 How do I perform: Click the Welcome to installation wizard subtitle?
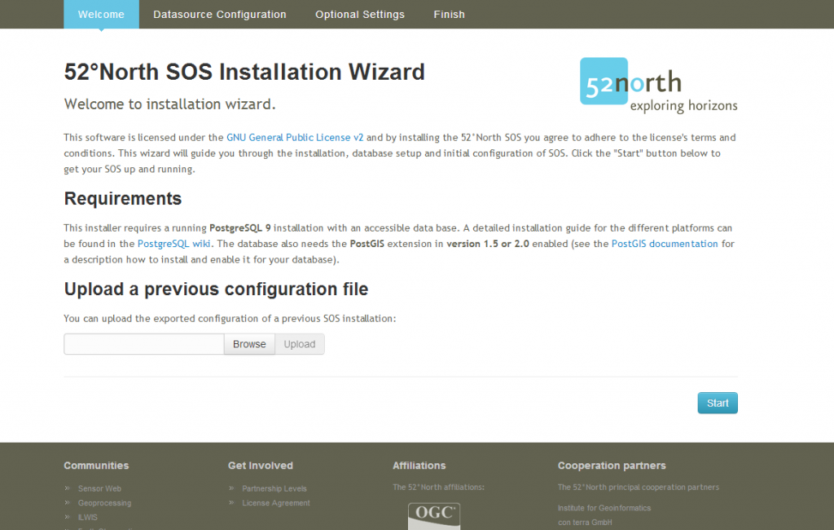(x=169, y=104)
